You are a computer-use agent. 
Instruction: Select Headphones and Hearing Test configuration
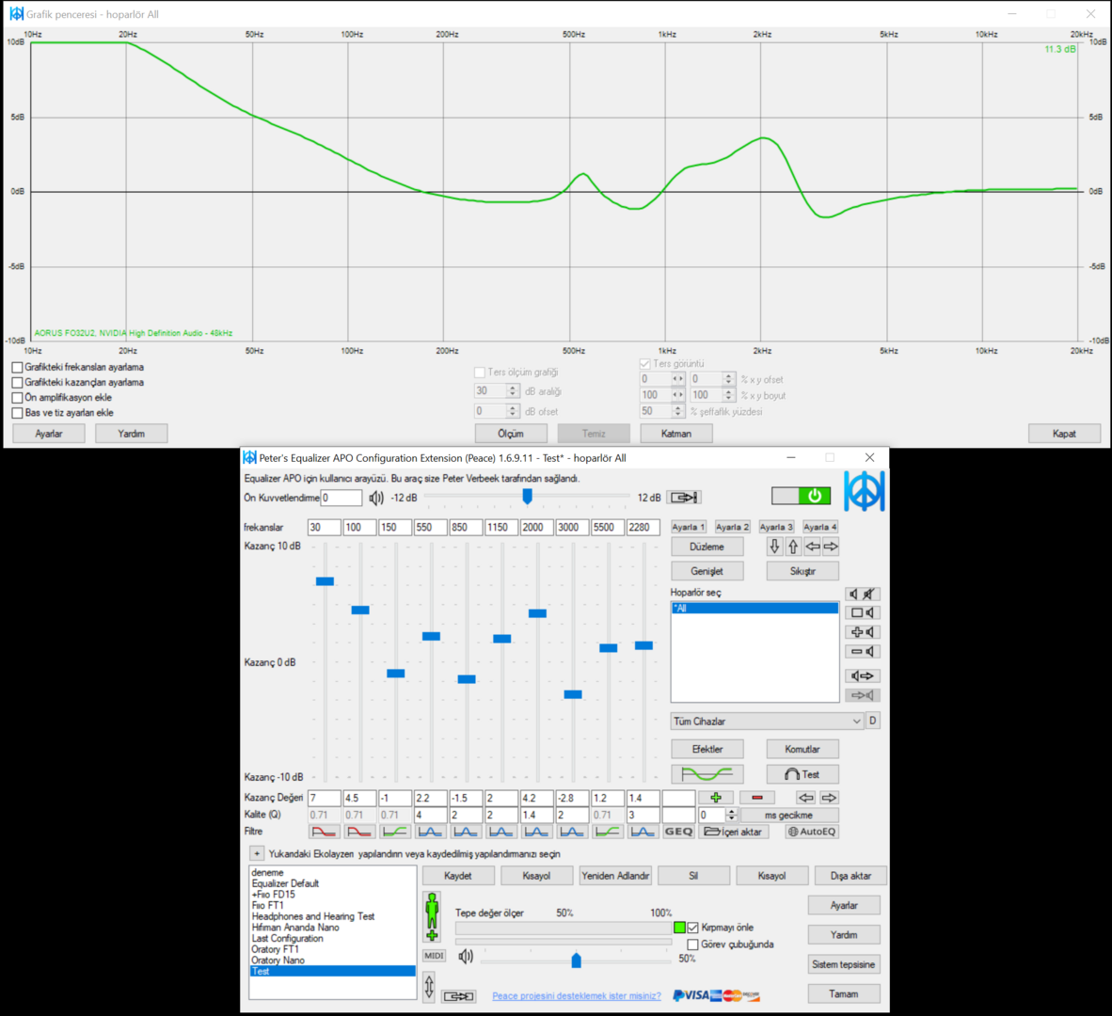click(x=312, y=916)
